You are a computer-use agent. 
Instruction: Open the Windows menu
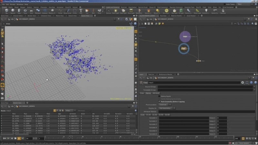coord(20,4)
